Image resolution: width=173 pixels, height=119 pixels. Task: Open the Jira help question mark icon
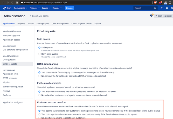coord(167,8)
